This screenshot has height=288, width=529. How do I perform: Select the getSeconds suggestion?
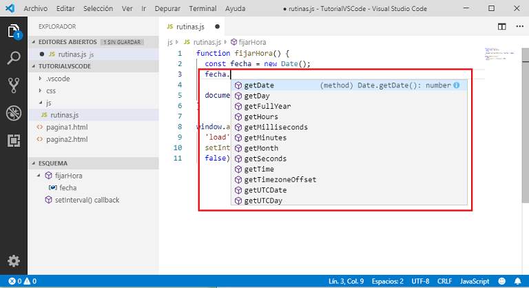point(349,158)
